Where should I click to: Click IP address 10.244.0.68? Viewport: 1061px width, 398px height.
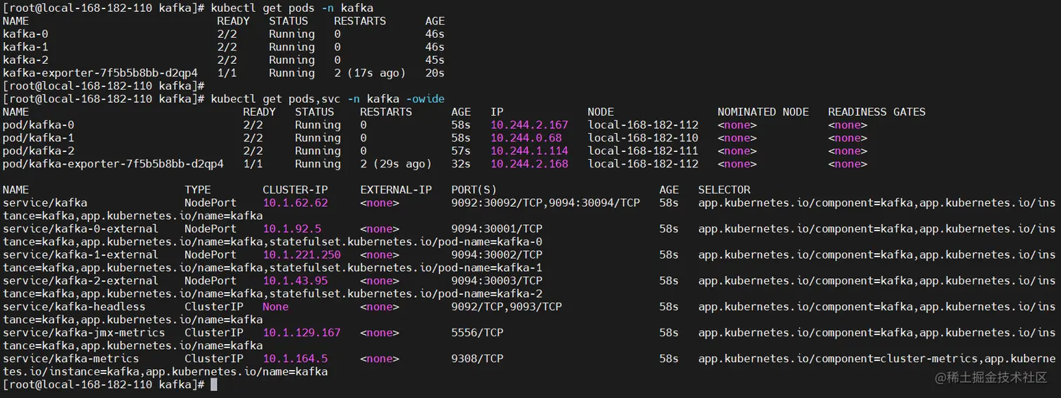click(x=526, y=138)
